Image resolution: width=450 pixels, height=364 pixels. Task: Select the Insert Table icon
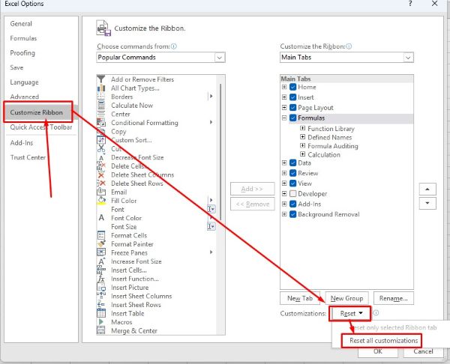tap(101, 314)
